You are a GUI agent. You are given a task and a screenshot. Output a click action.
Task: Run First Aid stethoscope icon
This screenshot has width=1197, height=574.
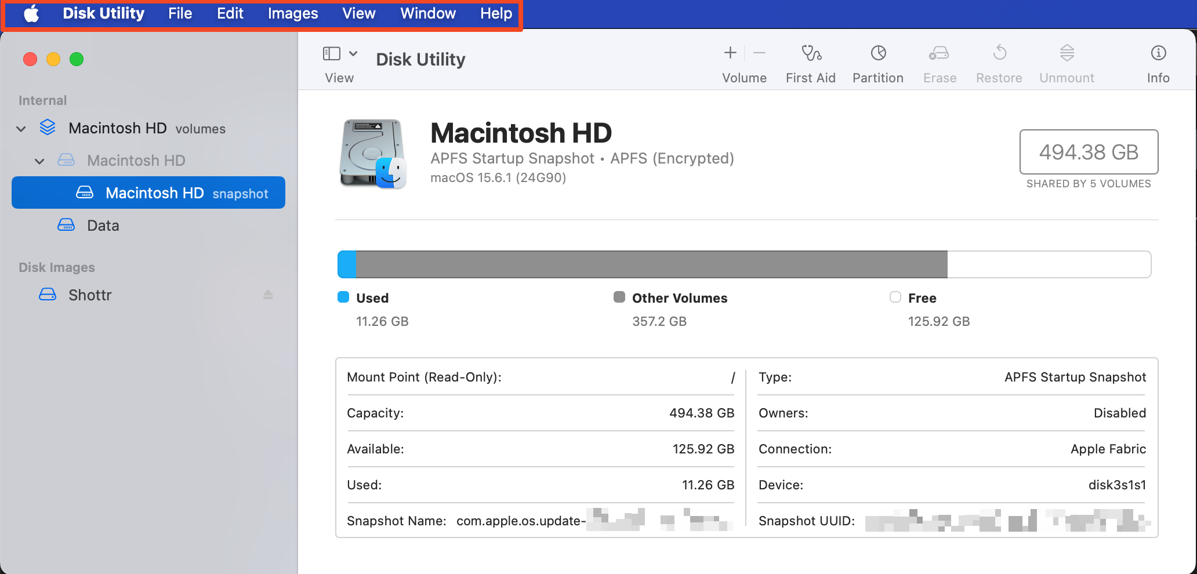point(811,53)
